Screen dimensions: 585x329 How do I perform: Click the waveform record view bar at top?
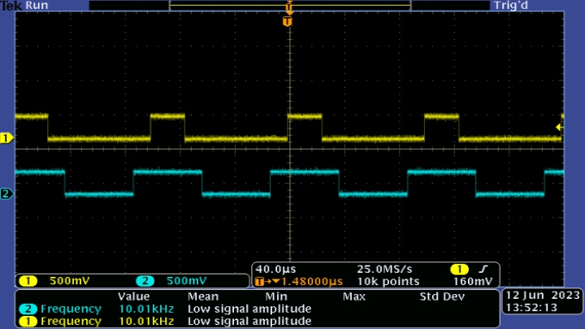pos(289,6)
